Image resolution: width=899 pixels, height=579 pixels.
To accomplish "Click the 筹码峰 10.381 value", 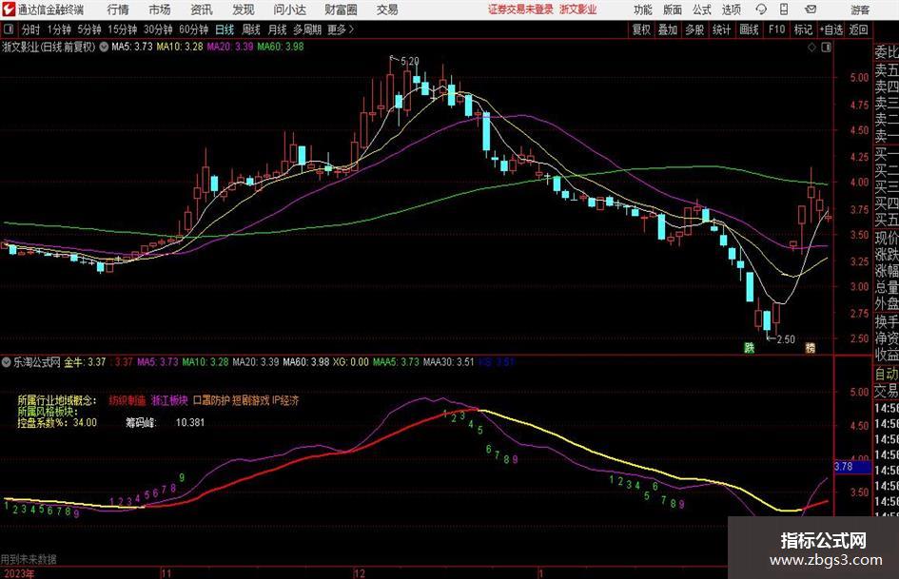I will click(166, 422).
